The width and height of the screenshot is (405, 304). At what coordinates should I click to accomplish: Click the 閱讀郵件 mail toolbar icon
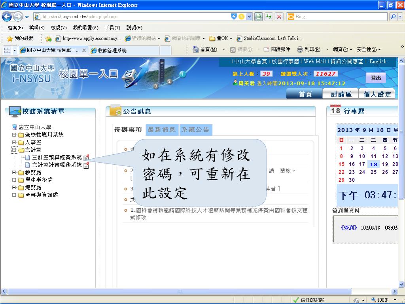point(277,49)
